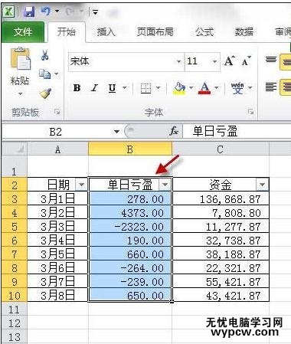Screen dimensions: 291x344
Task: Select row 2 header
Action: (15, 184)
